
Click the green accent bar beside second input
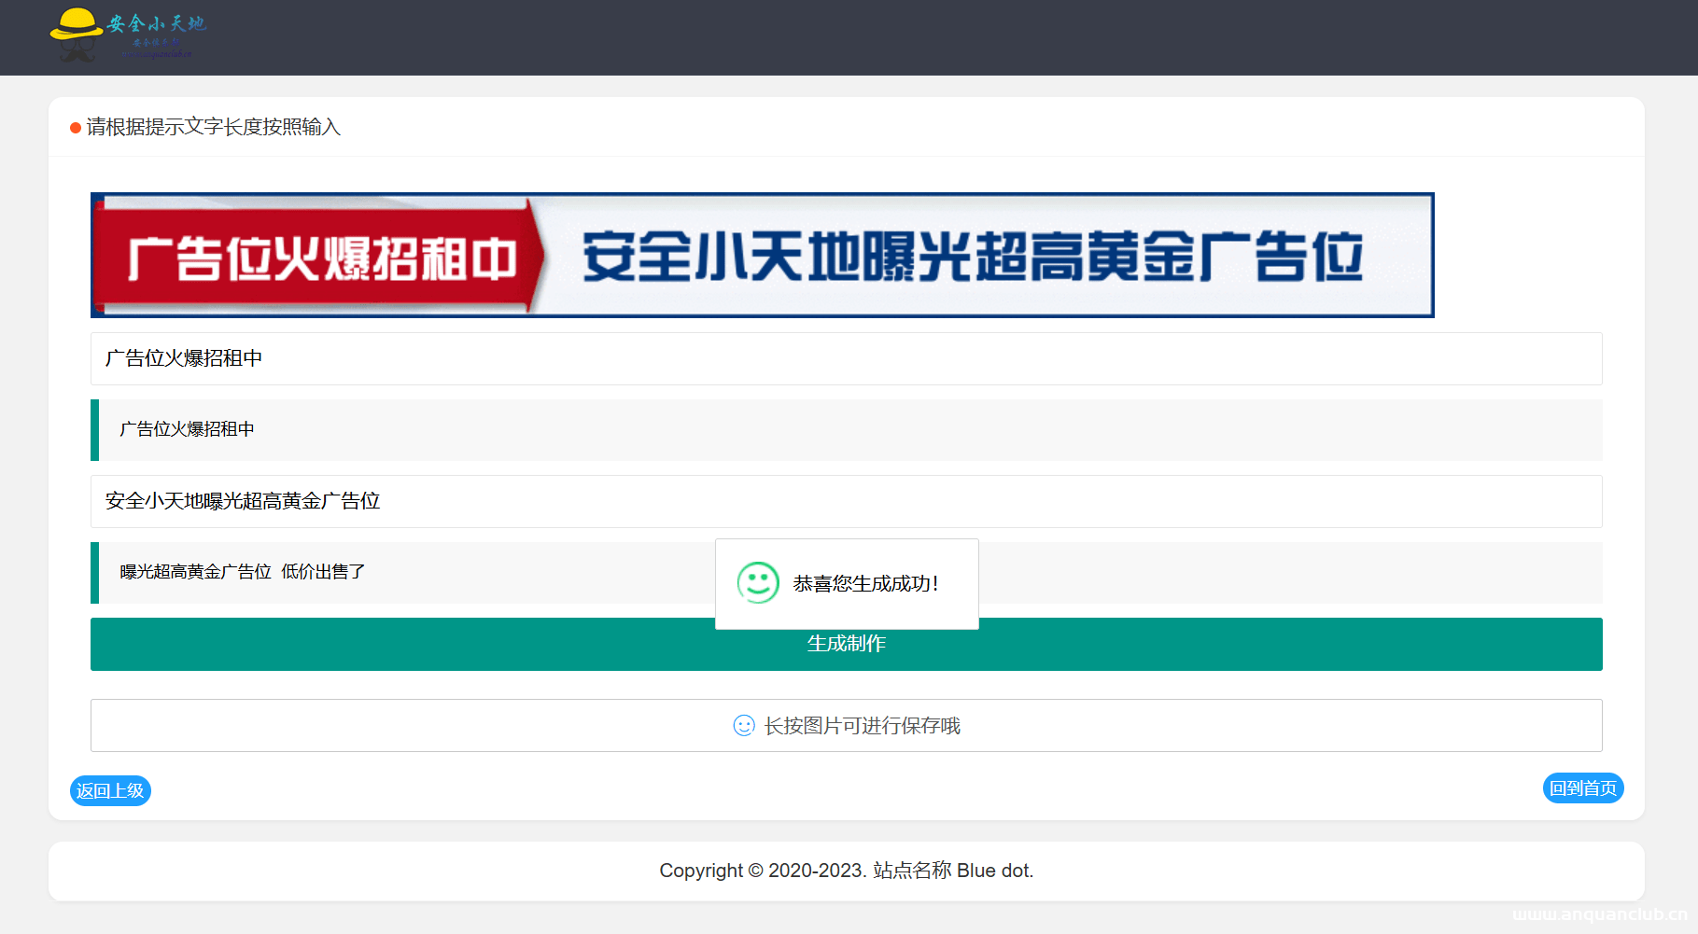[x=93, y=430]
